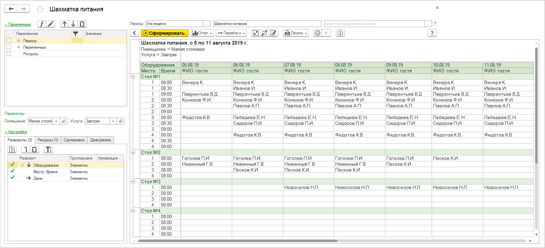Click the collapse-all-groups icon in the report toolbar
This screenshot has height=248, width=545.
[256, 33]
